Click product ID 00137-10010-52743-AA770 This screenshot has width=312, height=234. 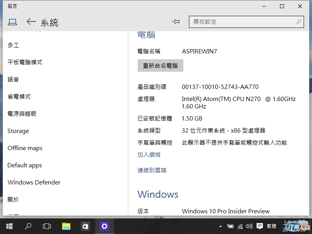pyautogui.click(x=220, y=87)
